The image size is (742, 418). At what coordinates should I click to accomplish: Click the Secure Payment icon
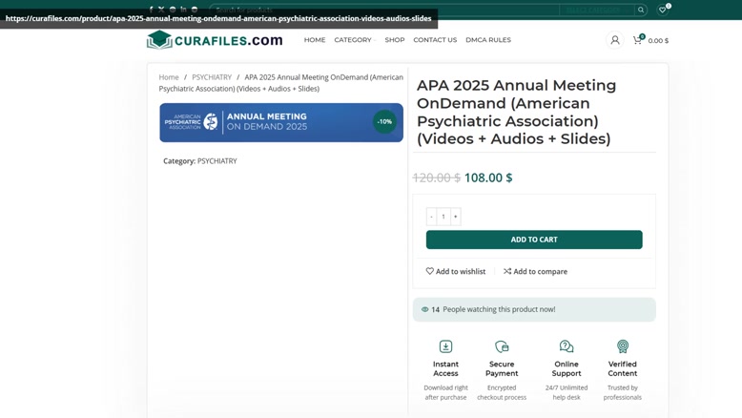[502, 346]
